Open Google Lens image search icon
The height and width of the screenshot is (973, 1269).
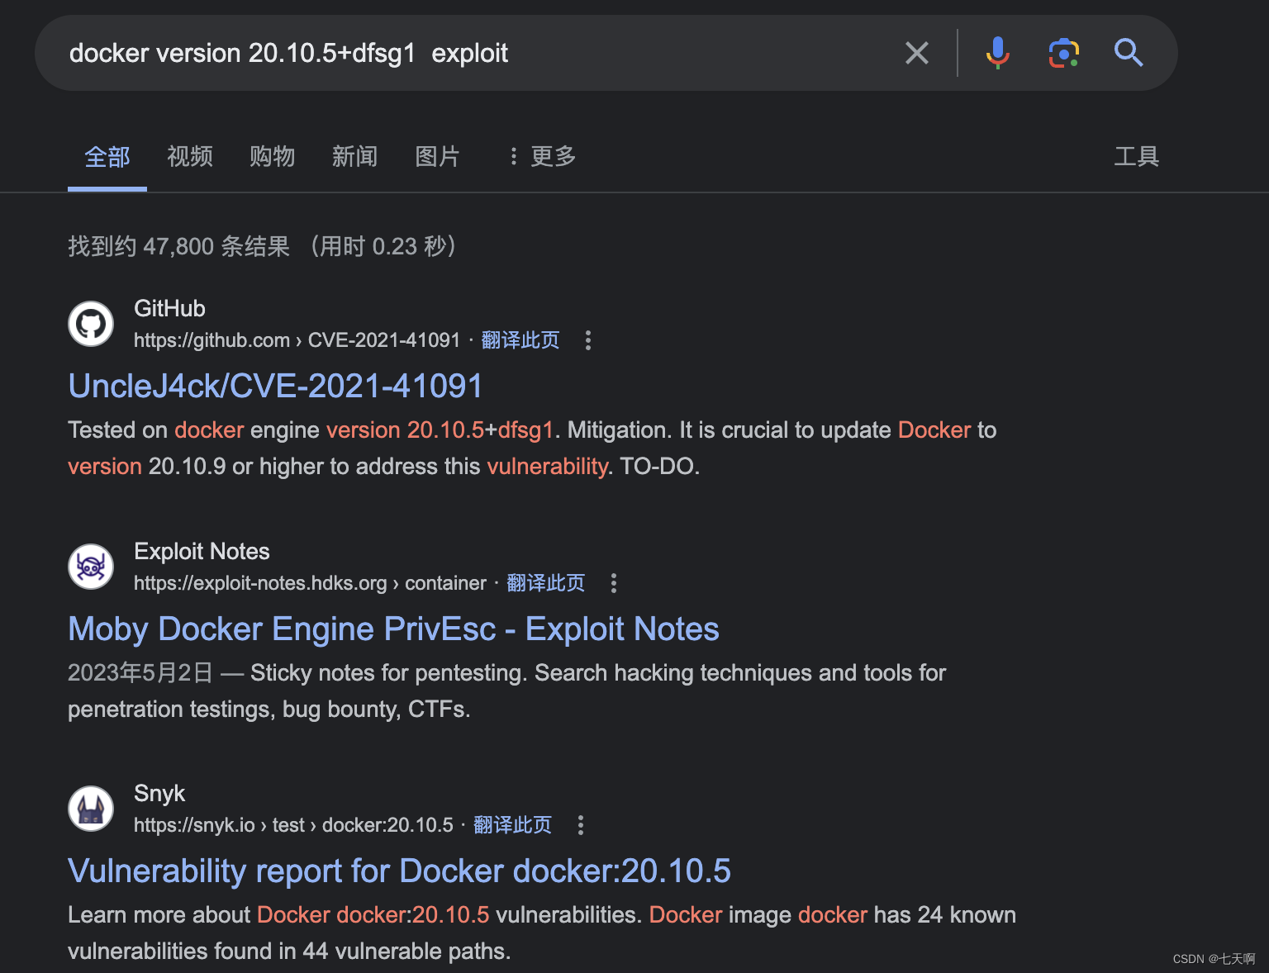tap(1064, 53)
